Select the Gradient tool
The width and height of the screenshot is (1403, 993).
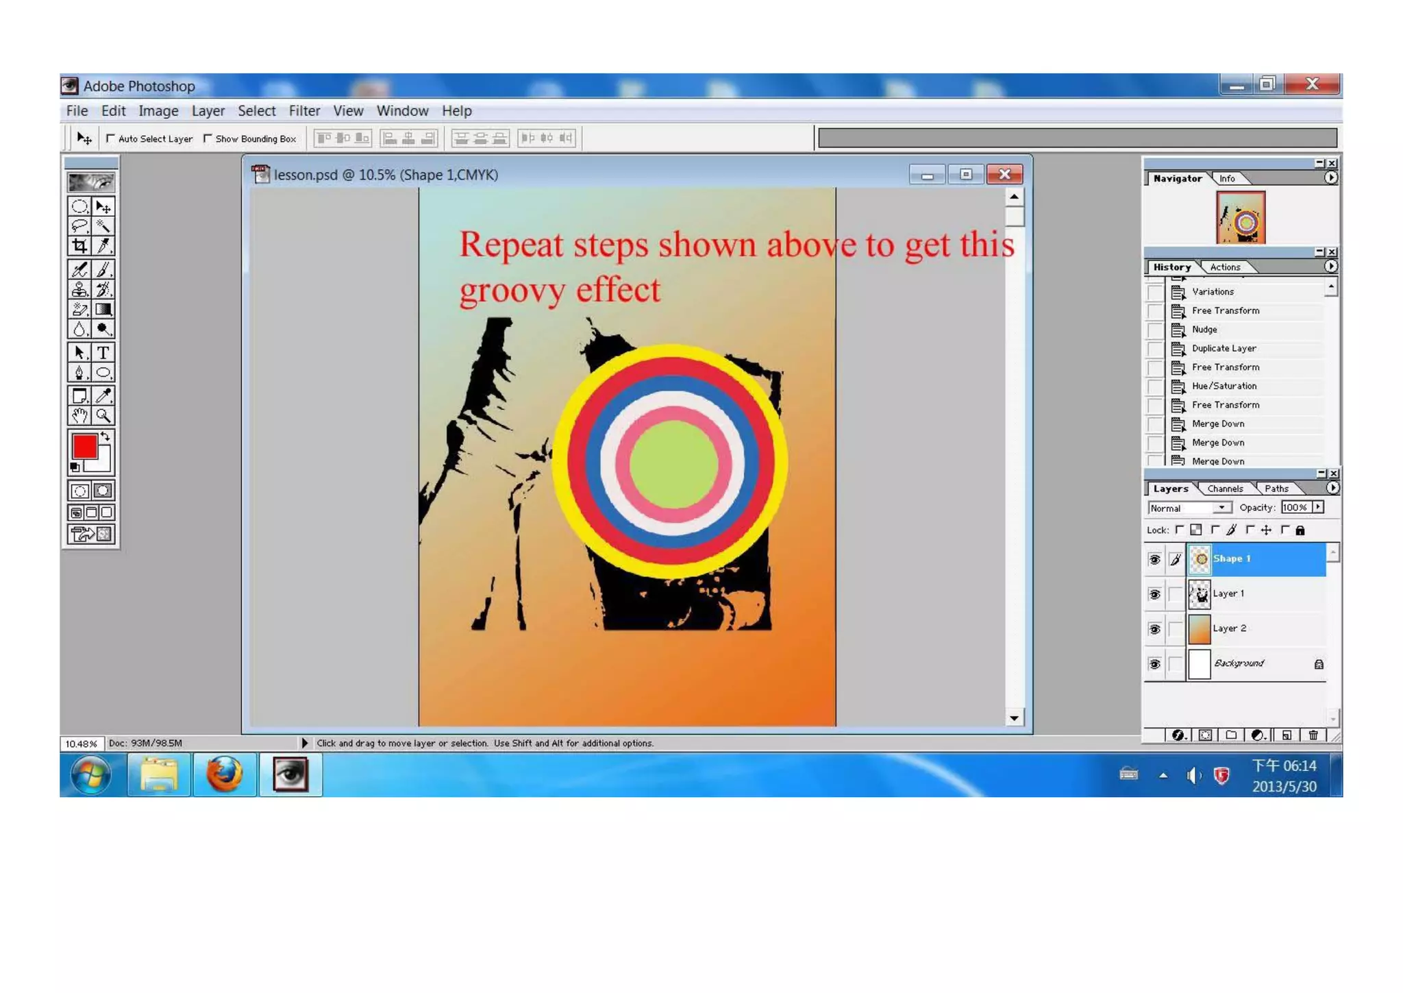click(103, 309)
